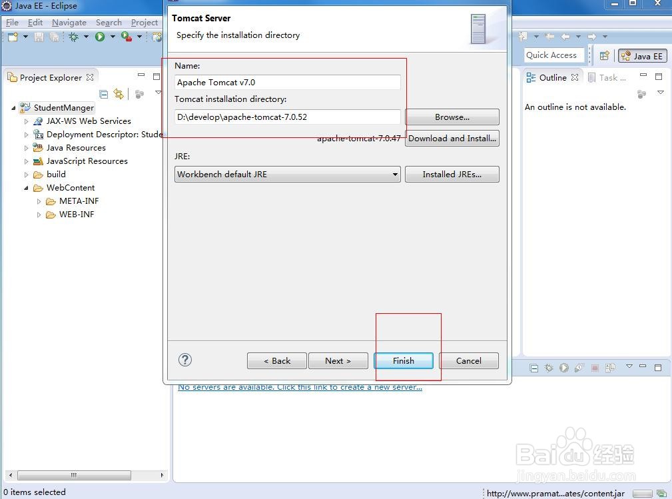Collapse the WebContent folder

26,188
